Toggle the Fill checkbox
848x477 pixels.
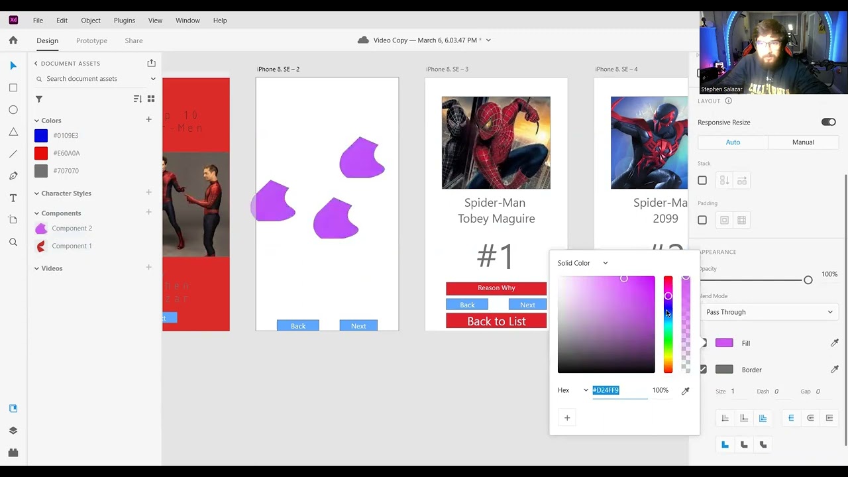tap(703, 343)
